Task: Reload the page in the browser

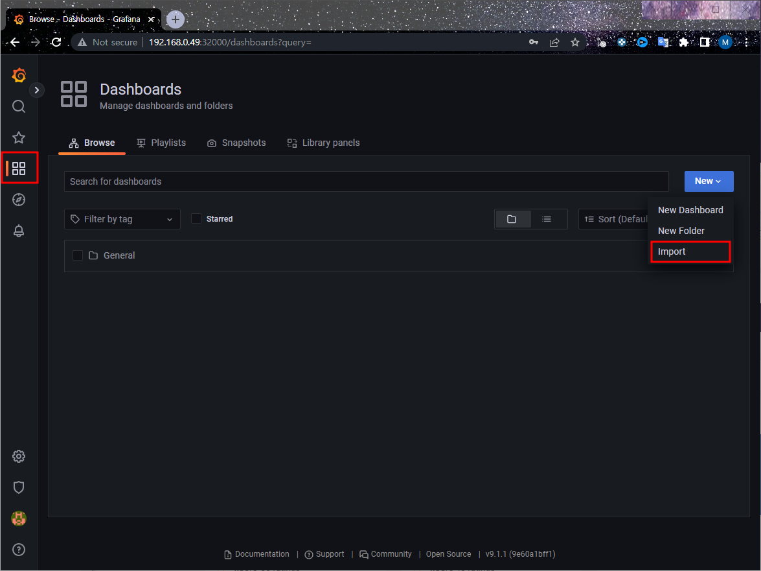Action: 56,42
